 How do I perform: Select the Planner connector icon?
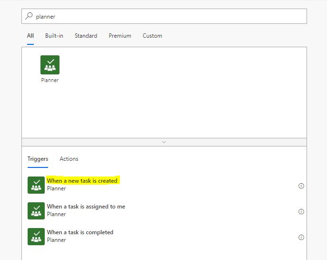click(x=50, y=65)
